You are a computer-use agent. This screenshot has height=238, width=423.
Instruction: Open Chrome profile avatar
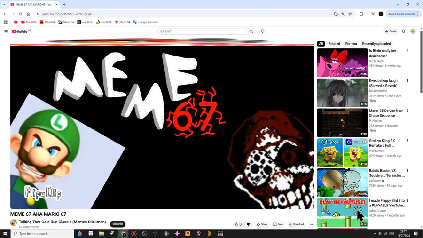(381, 14)
